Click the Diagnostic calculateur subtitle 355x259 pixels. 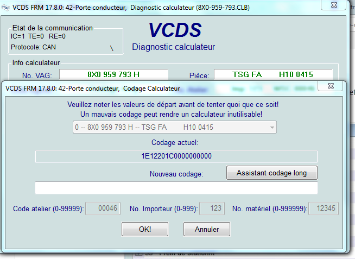(173, 47)
